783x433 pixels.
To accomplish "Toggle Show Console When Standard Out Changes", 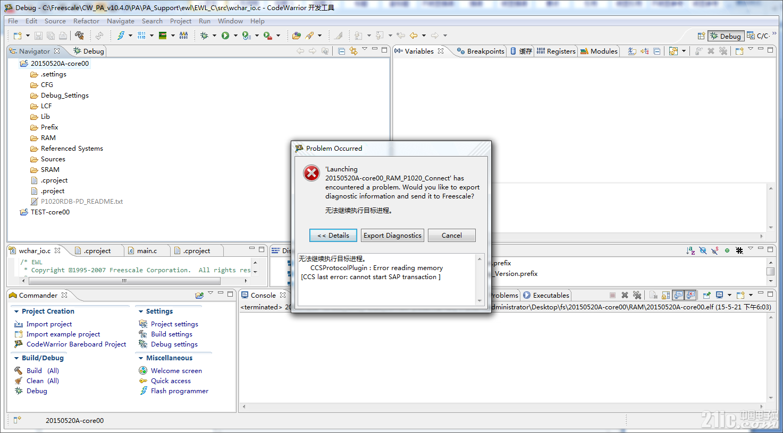I will tap(678, 295).
